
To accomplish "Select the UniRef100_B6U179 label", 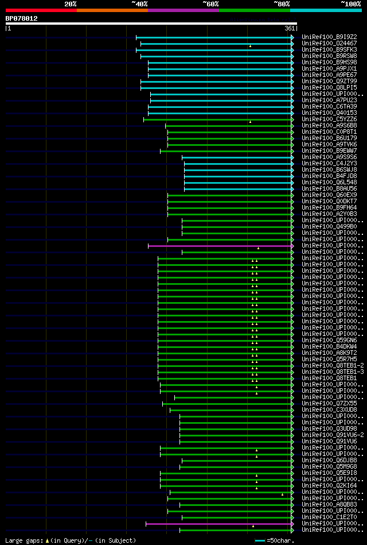I will click(x=330, y=138).
